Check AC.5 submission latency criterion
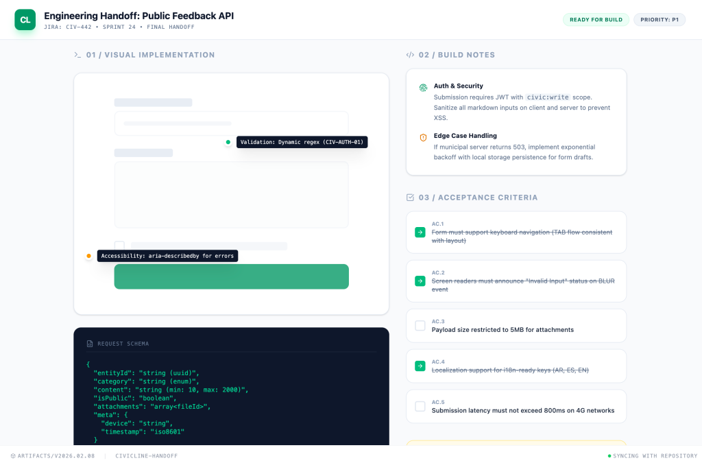Viewport: 702px width, 463px height. coord(420,407)
